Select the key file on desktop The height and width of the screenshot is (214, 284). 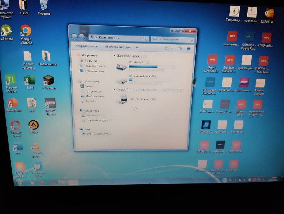tap(32, 105)
